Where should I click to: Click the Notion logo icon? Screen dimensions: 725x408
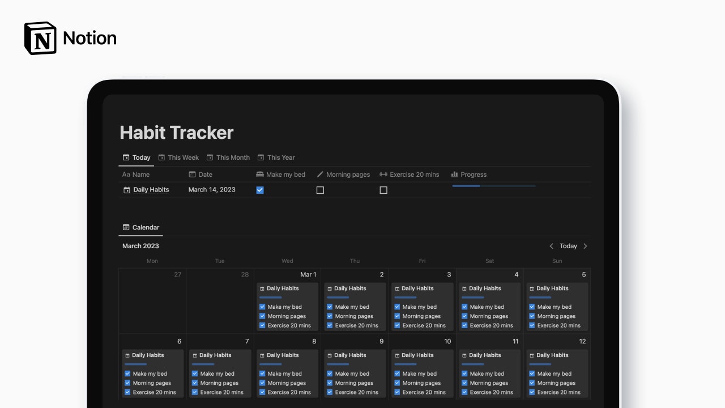[x=40, y=38]
